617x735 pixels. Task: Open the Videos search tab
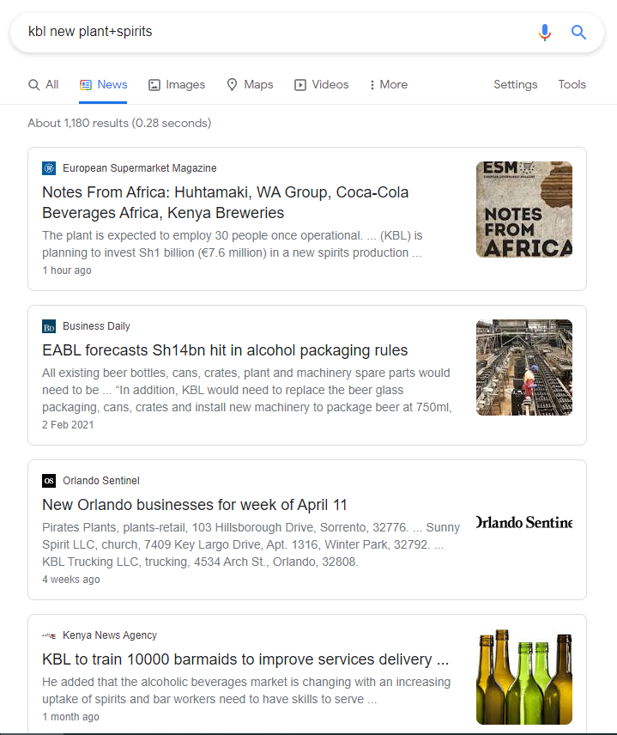322,85
